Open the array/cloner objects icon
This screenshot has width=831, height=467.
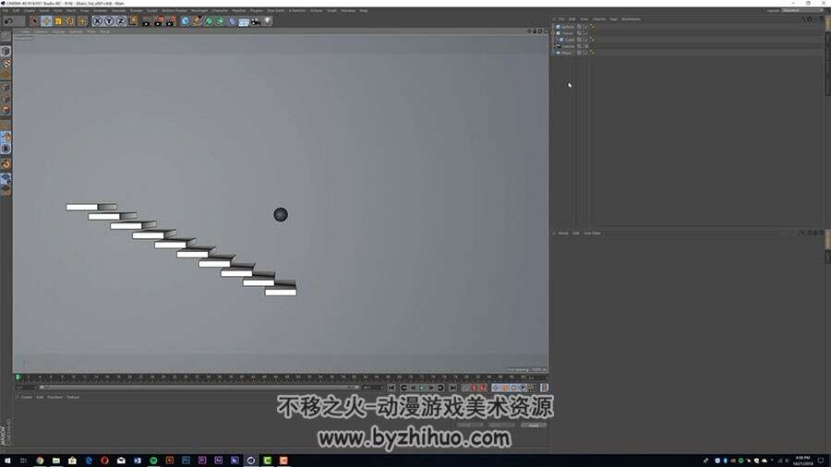[x=221, y=21]
